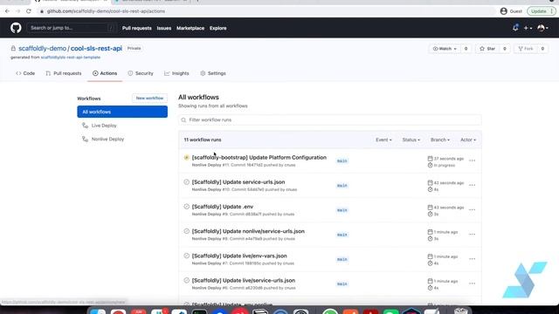This screenshot has width=559, height=314.
Task: Open the Event filter dropdown
Action: [383, 140]
